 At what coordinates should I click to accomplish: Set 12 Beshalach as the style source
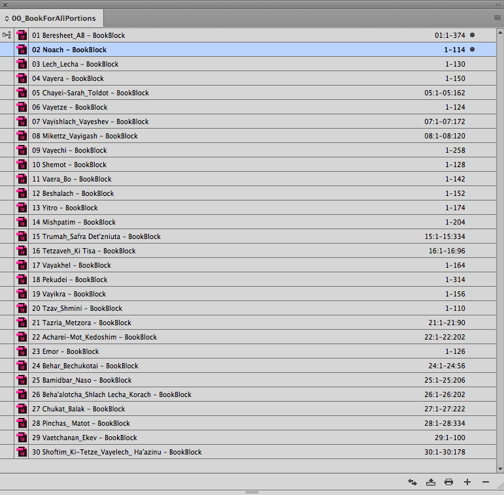tap(7, 193)
